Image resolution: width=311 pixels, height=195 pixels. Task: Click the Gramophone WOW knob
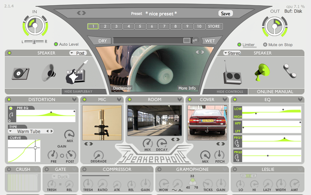(x=164, y=183)
